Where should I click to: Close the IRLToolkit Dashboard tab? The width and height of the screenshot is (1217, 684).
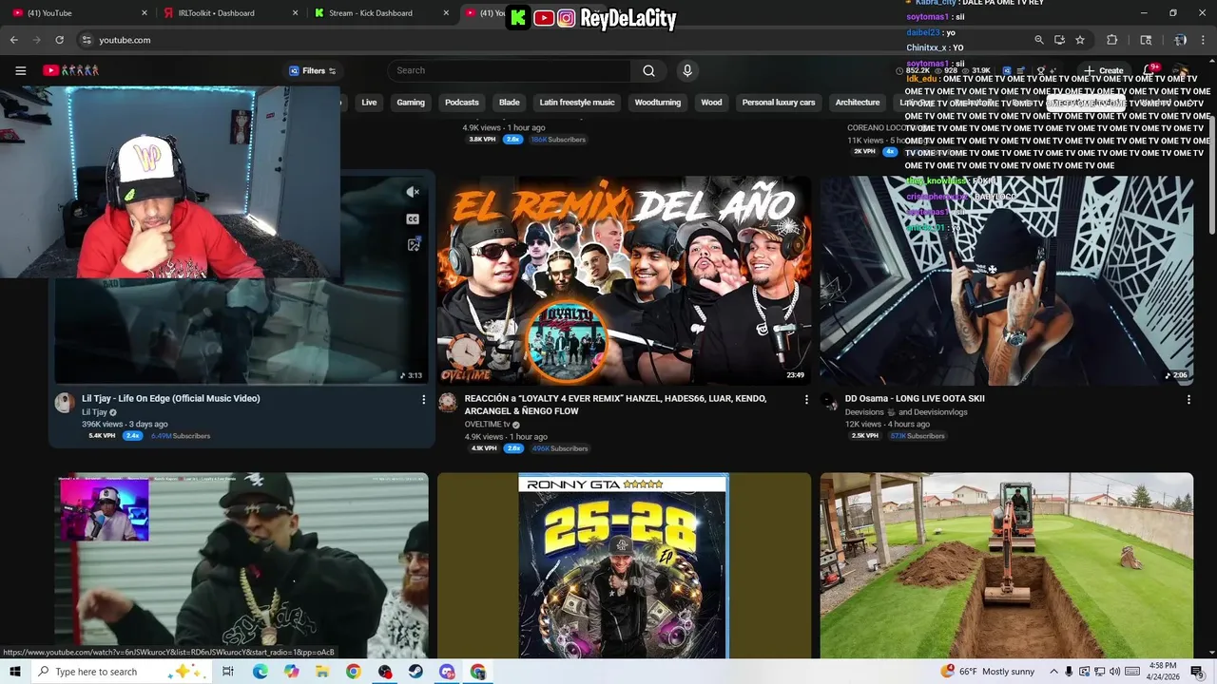296,13
